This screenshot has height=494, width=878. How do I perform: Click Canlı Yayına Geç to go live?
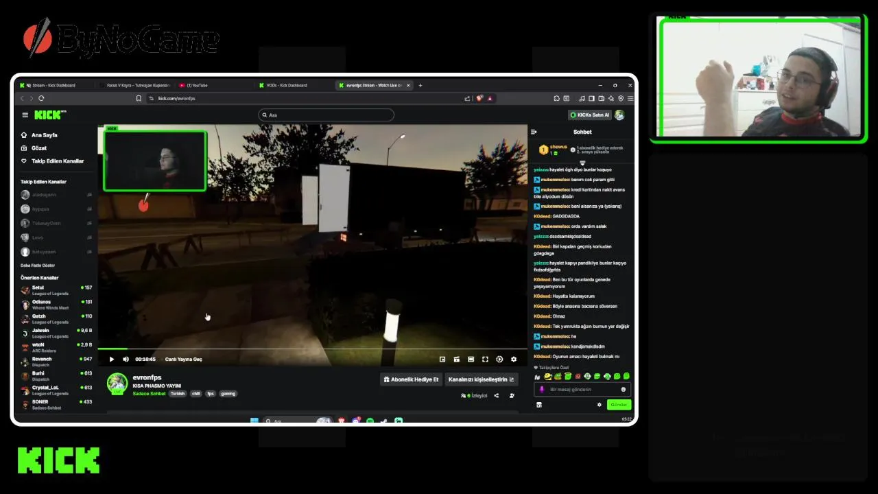pyautogui.click(x=183, y=359)
